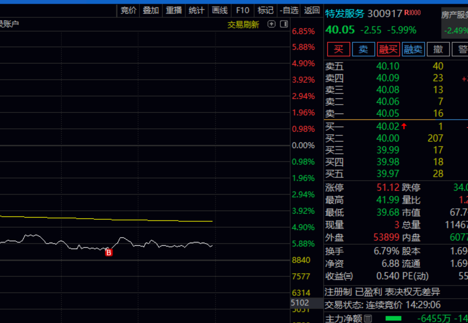Select the 卖一 price 40.05
The height and width of the screenshot is (323, 468).
[388, 113]
